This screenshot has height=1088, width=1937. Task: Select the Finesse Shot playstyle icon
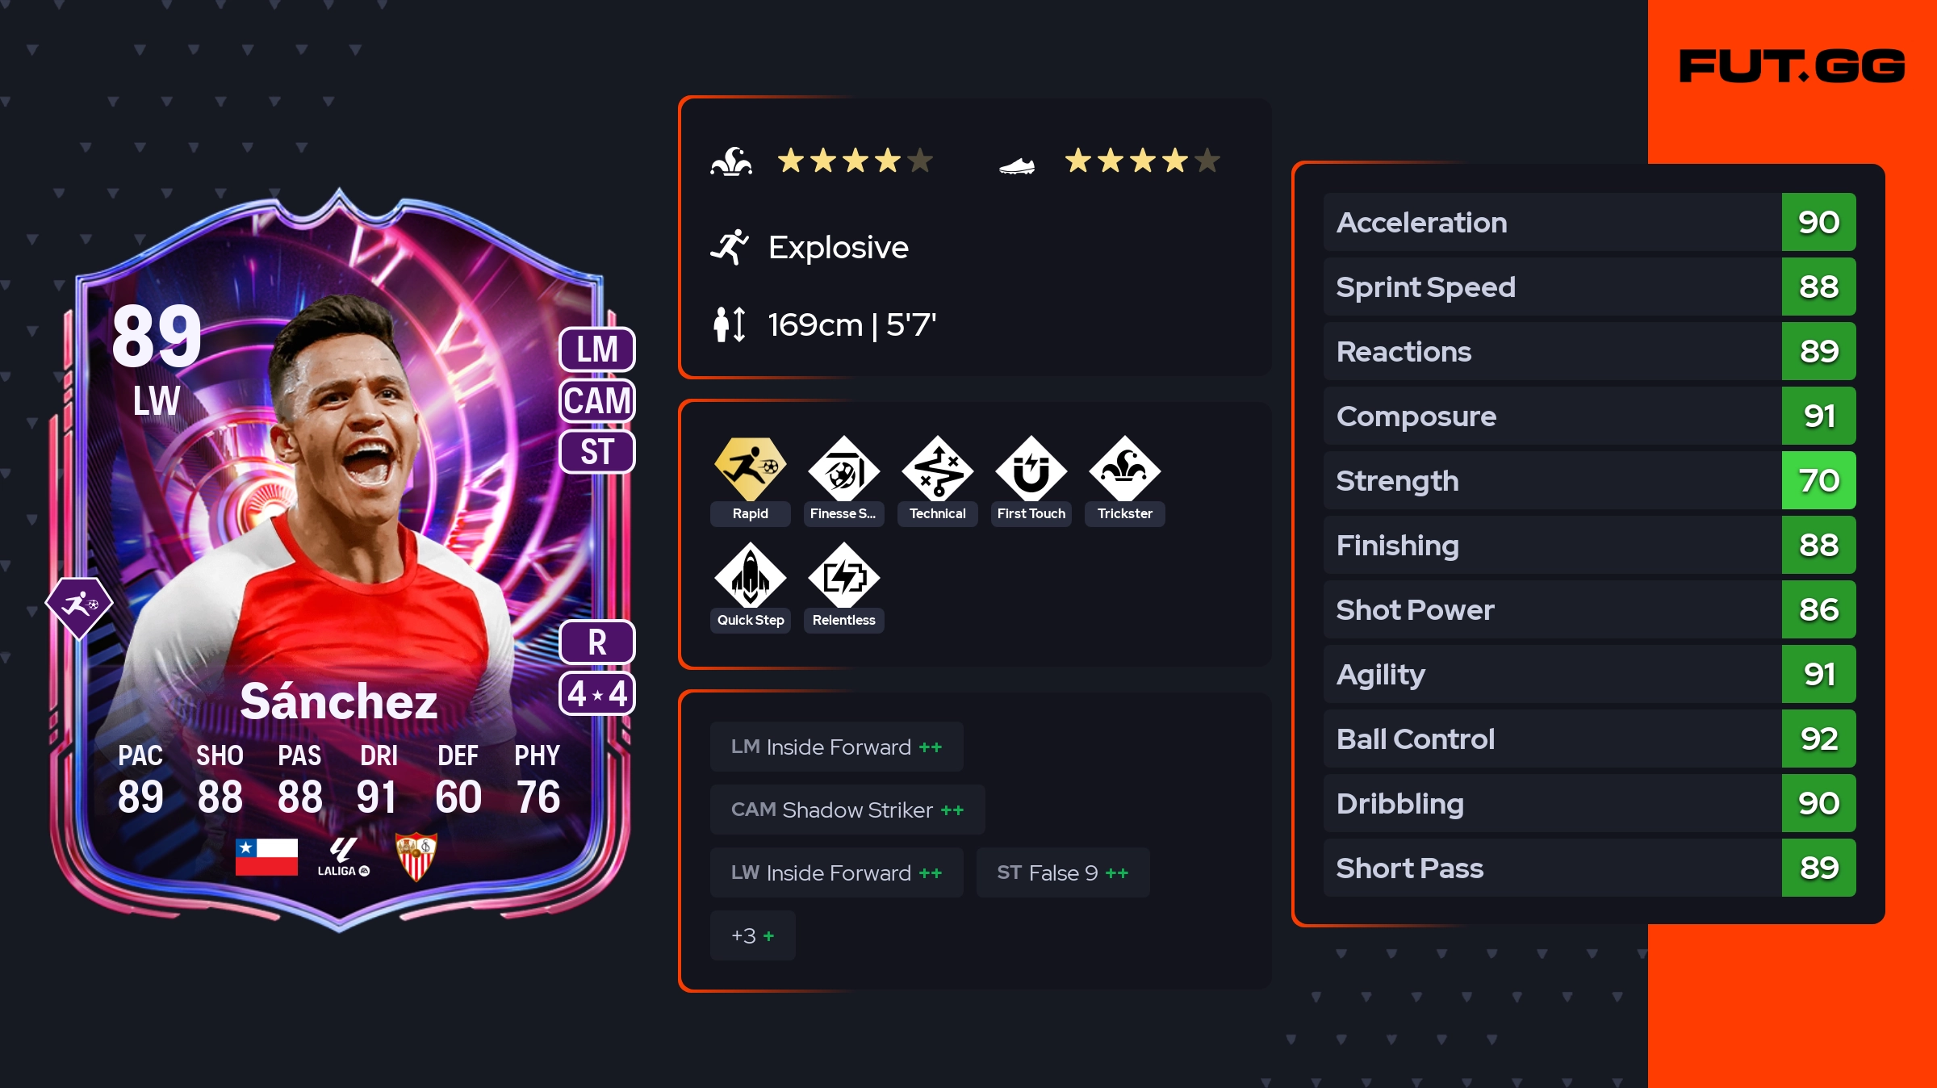click(843, 470)
